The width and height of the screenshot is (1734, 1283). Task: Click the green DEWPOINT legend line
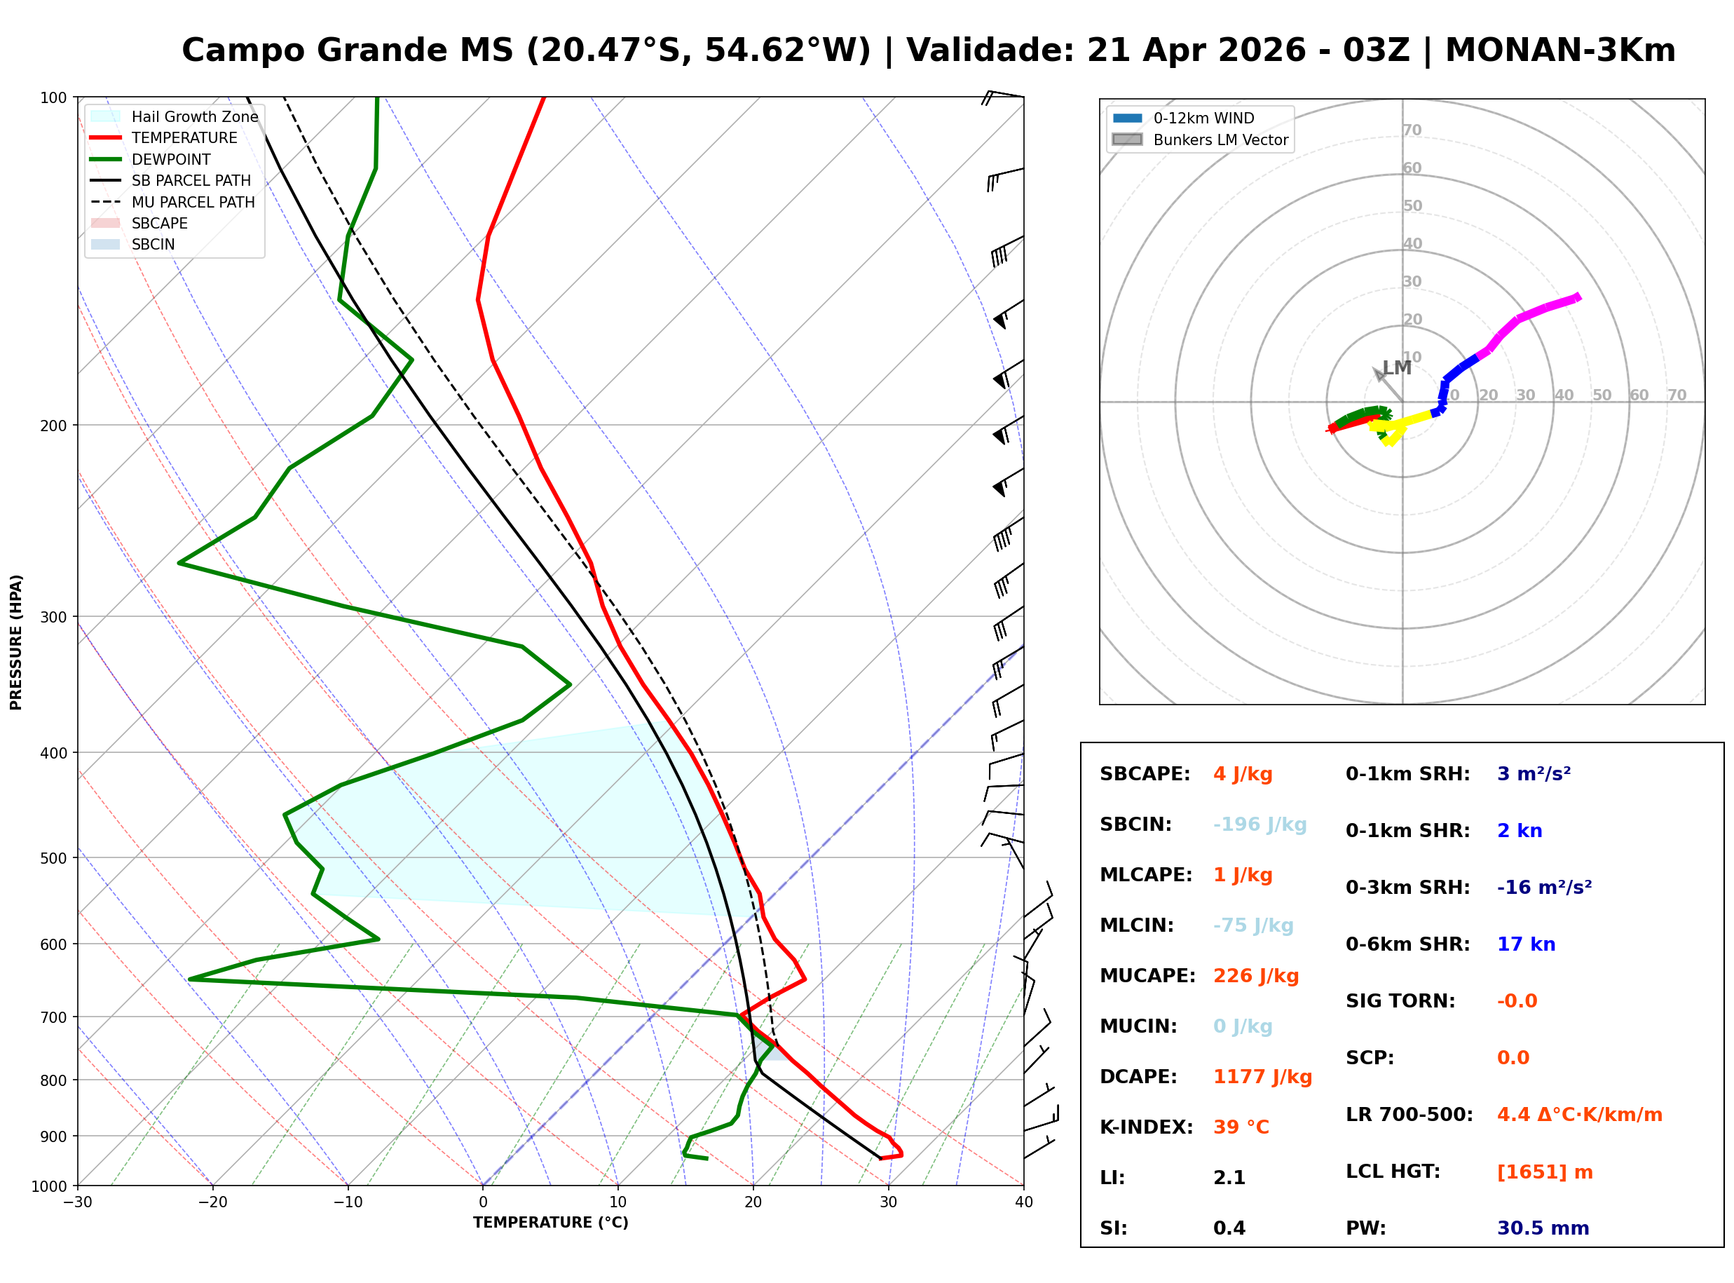(106, 159)
